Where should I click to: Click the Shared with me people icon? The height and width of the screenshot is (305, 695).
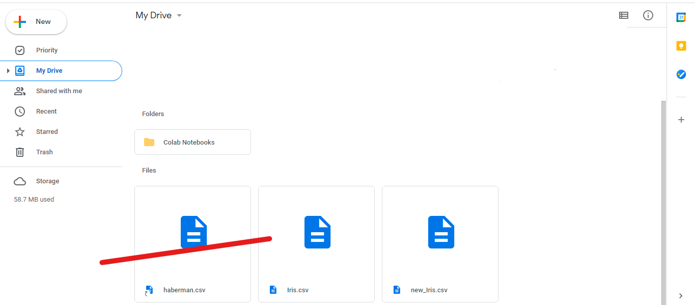[20, 91]
